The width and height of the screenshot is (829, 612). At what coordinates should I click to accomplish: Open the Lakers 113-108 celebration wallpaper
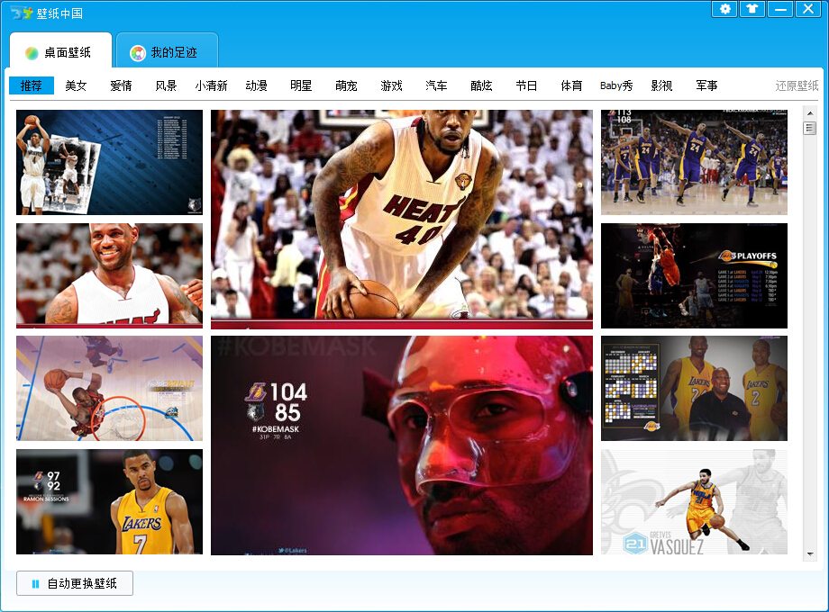(x=694, y=162)
